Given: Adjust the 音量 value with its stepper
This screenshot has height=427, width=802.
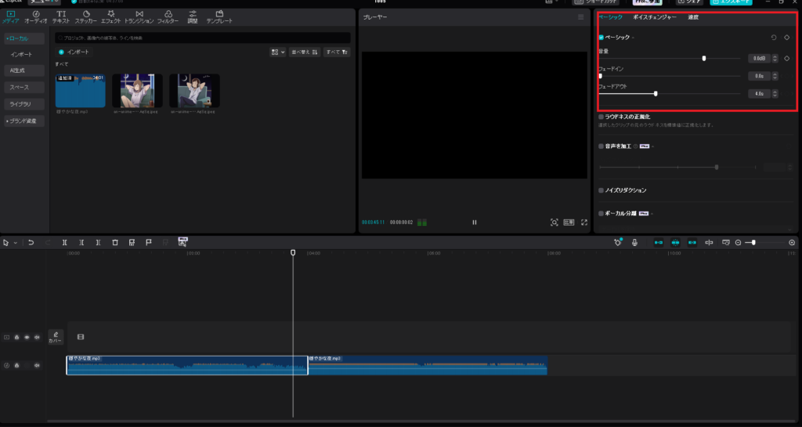Looking at the screenshot, I should pos(775,58).
